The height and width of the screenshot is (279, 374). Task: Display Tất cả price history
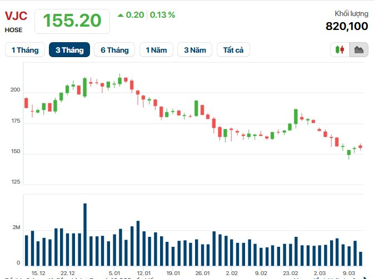(233, 50)
